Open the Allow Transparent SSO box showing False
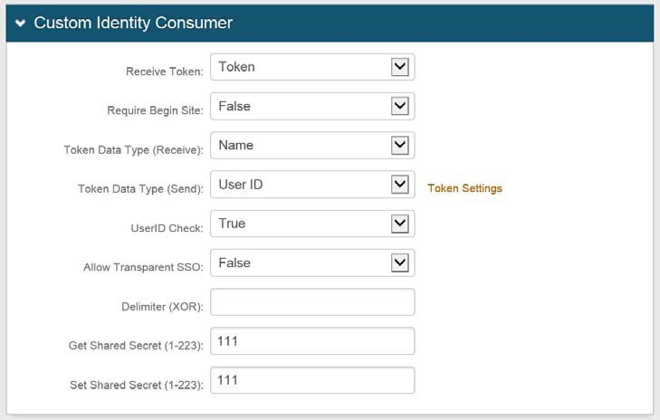Screen dimensions: 660x420 pyautogui.click(x=299, y=262)
